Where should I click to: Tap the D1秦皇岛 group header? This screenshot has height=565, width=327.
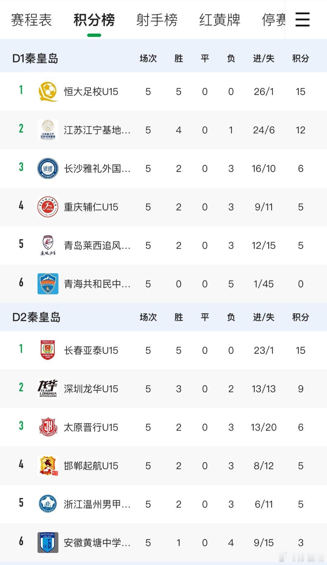[x=35, y=58]
